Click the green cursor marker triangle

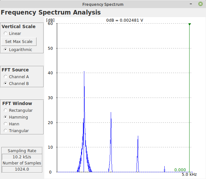pyautogui.click(x=190, y=24)
